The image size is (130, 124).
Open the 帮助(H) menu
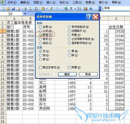pos(116,2)
